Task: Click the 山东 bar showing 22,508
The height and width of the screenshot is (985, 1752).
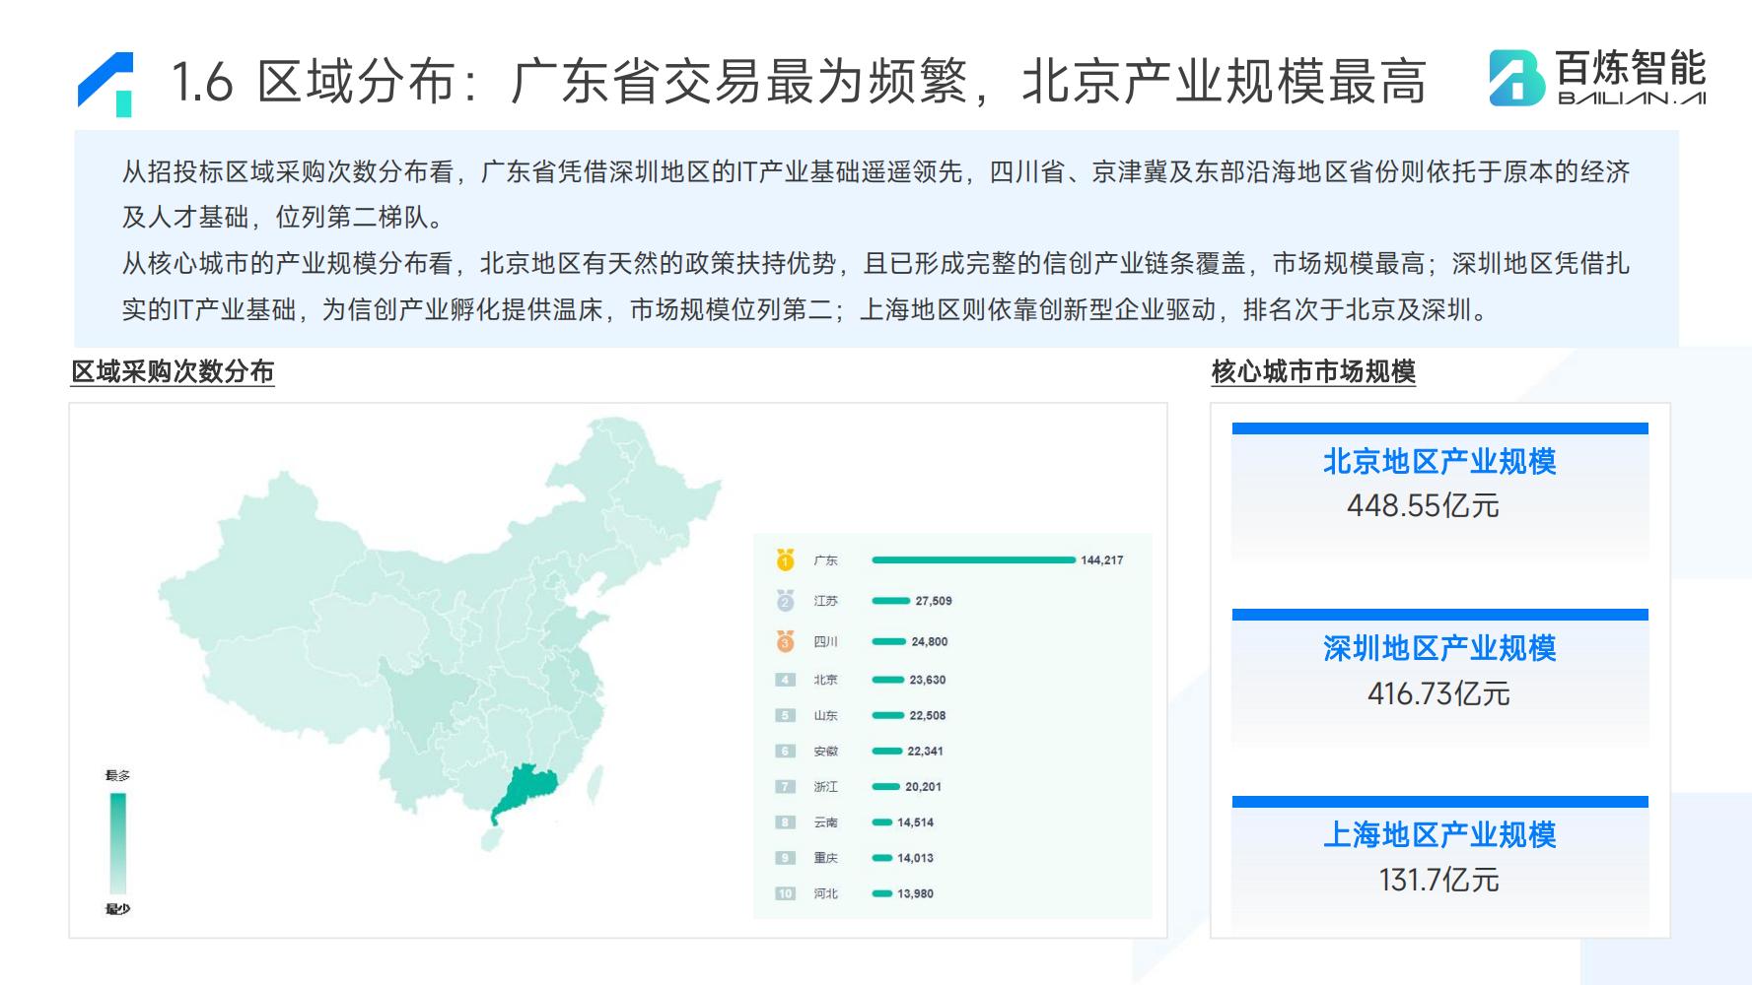Action: tap(887, 715)
